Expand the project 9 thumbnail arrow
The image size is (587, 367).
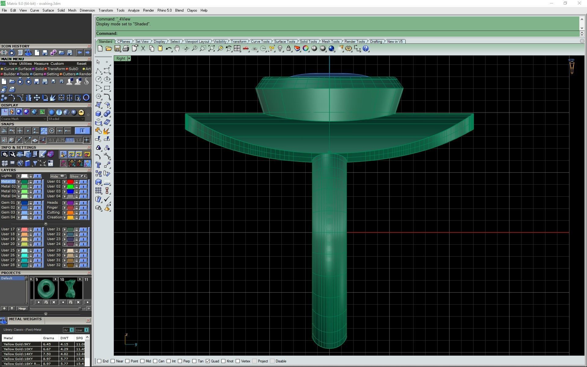click(55, 279)
